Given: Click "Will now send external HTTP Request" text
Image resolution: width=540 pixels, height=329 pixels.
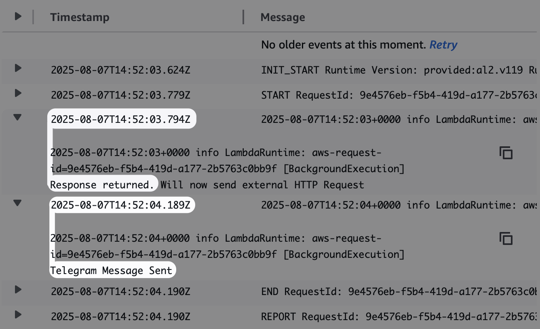Looking at the screenshot, I should (262, 185).
